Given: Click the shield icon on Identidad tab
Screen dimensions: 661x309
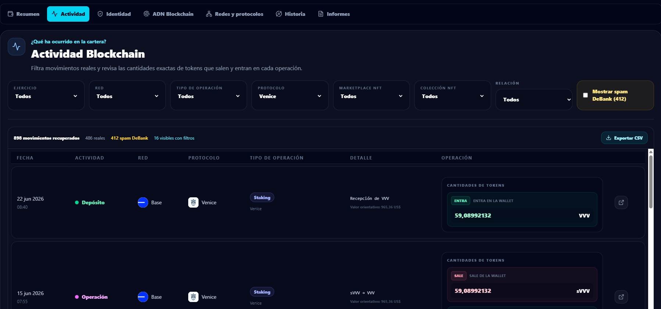Looking at the screenshot, I should (100, 14).
